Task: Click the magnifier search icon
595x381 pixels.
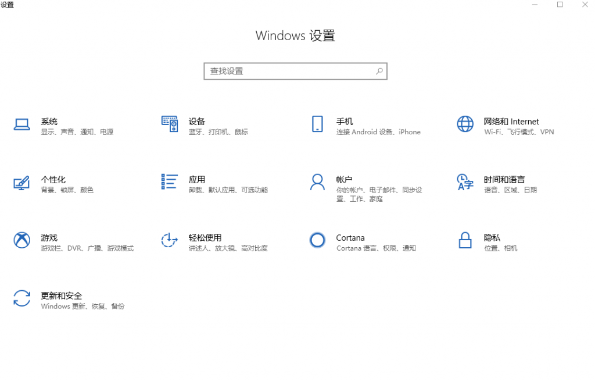Action: [379, 71]
